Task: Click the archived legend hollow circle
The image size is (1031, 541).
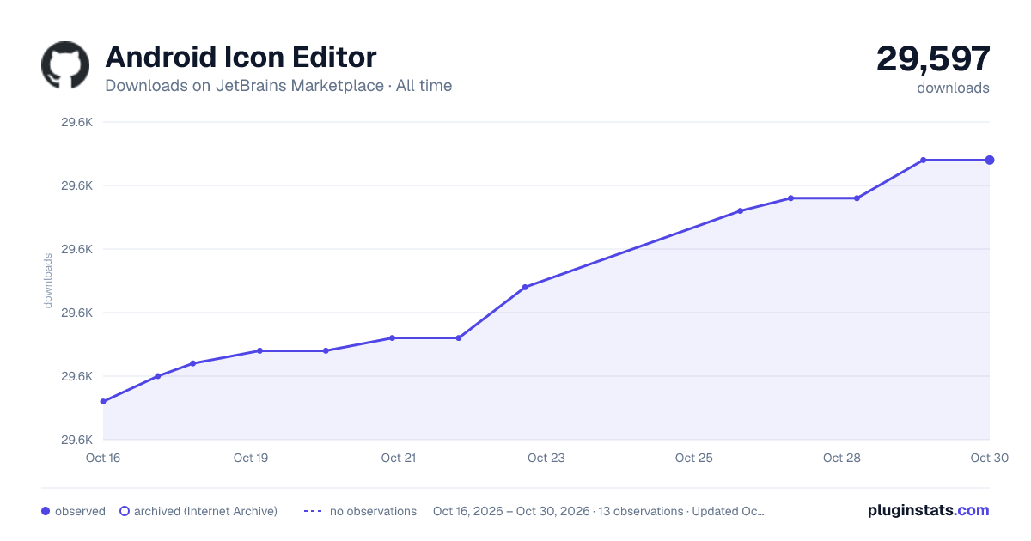Action: pyautogui.click(x=125, y=511)
